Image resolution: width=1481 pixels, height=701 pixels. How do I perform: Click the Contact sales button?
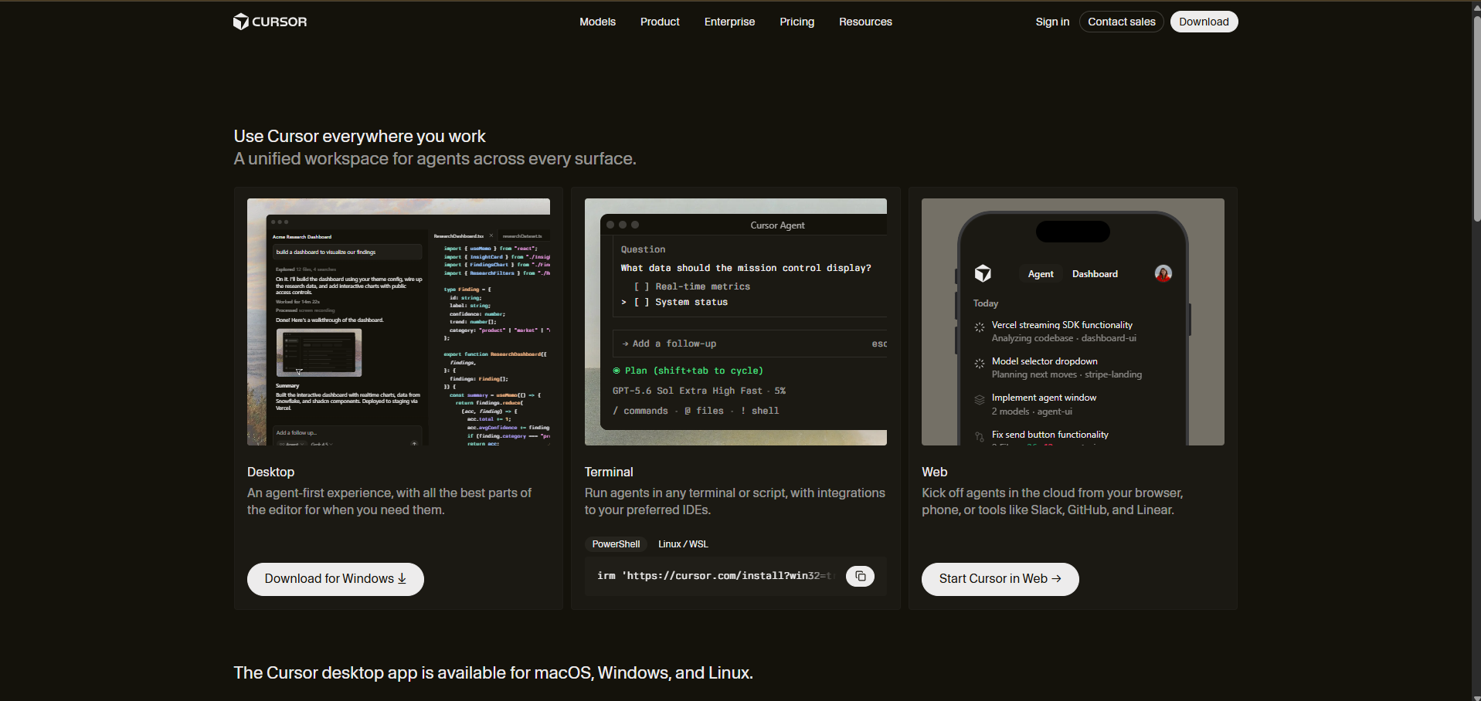click(x=1121, y=22)
